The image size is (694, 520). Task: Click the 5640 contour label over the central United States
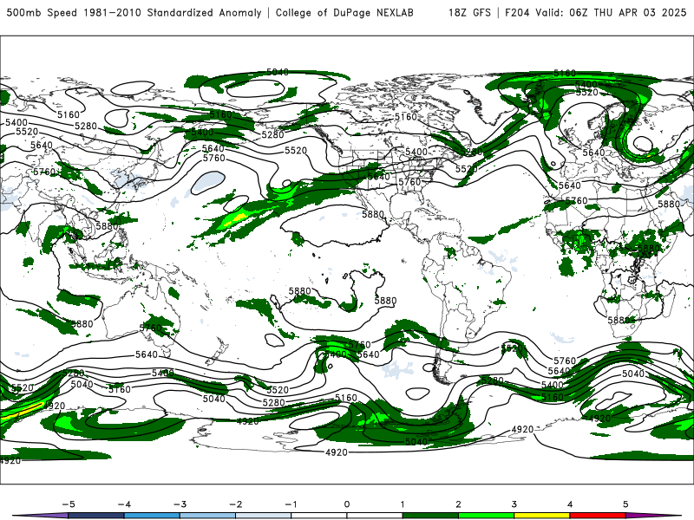pos(379,177)
